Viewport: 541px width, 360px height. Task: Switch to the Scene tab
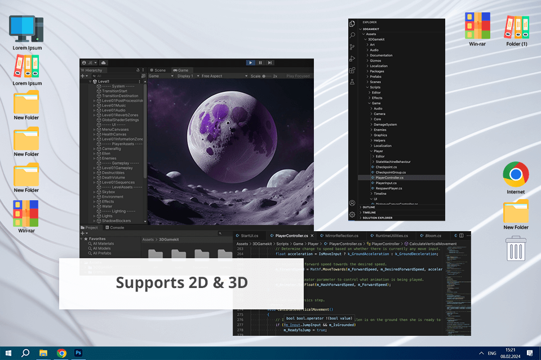(158, 70)
